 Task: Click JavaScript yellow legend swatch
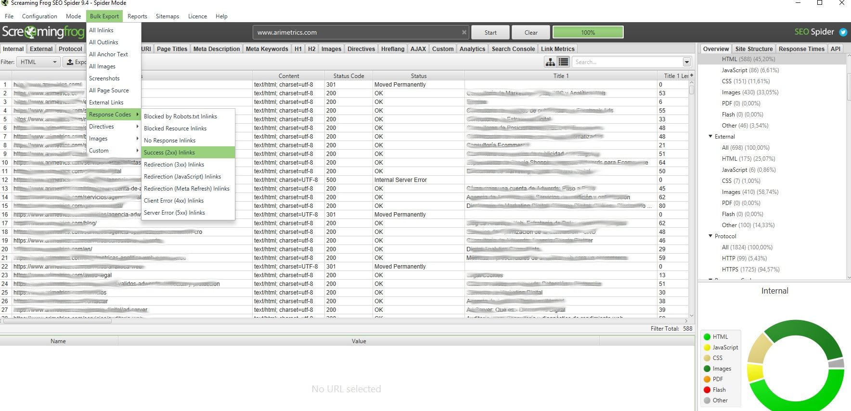point(707,347)
